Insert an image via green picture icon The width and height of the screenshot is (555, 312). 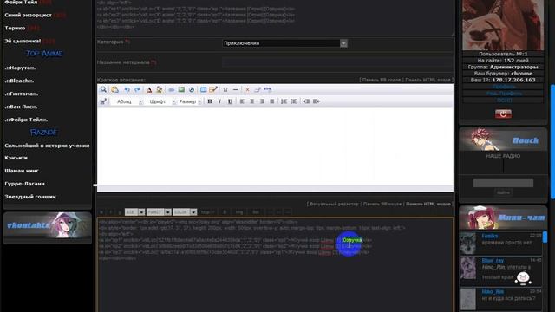181,89
